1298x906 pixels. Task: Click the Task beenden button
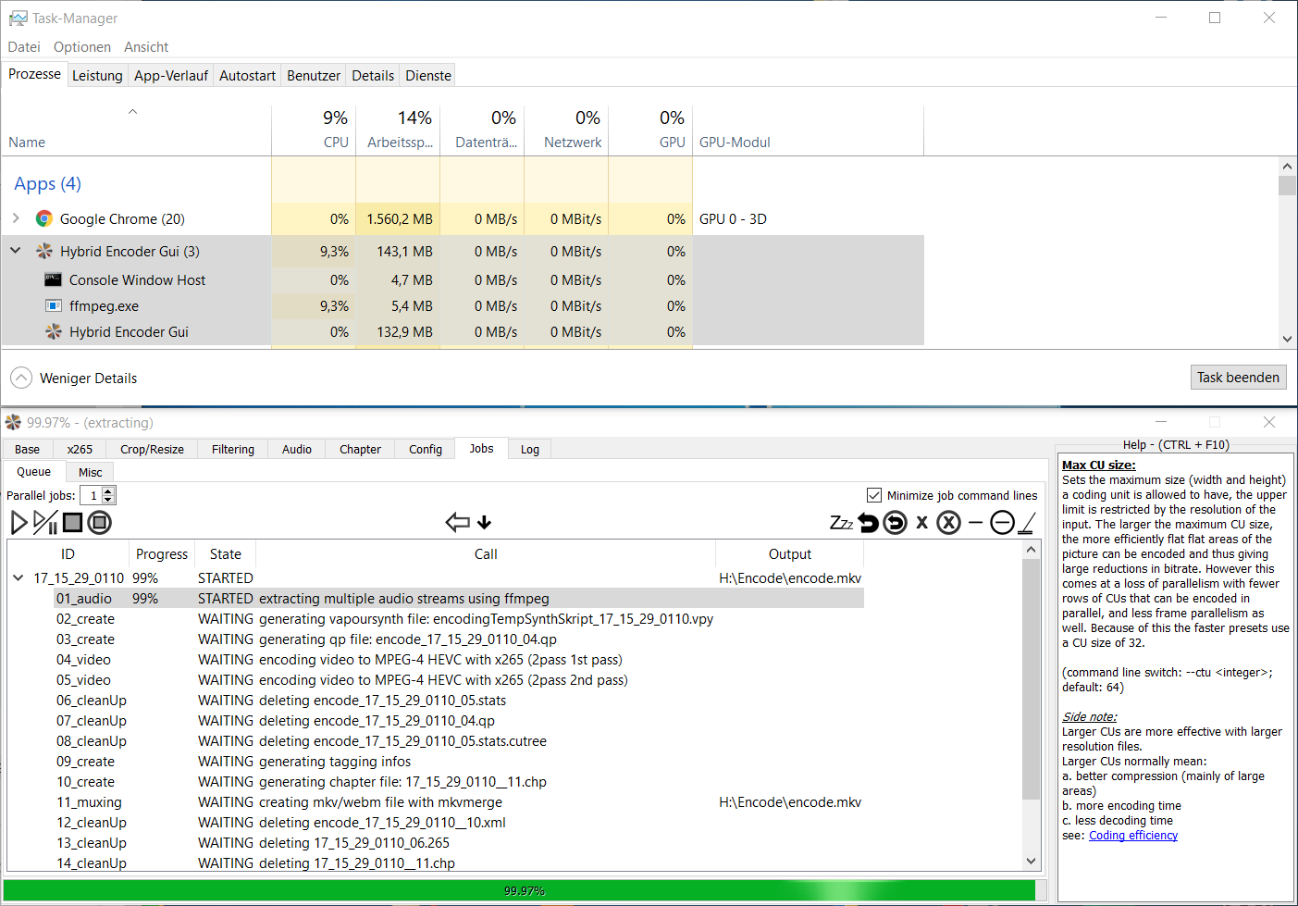pos(1238,378)
